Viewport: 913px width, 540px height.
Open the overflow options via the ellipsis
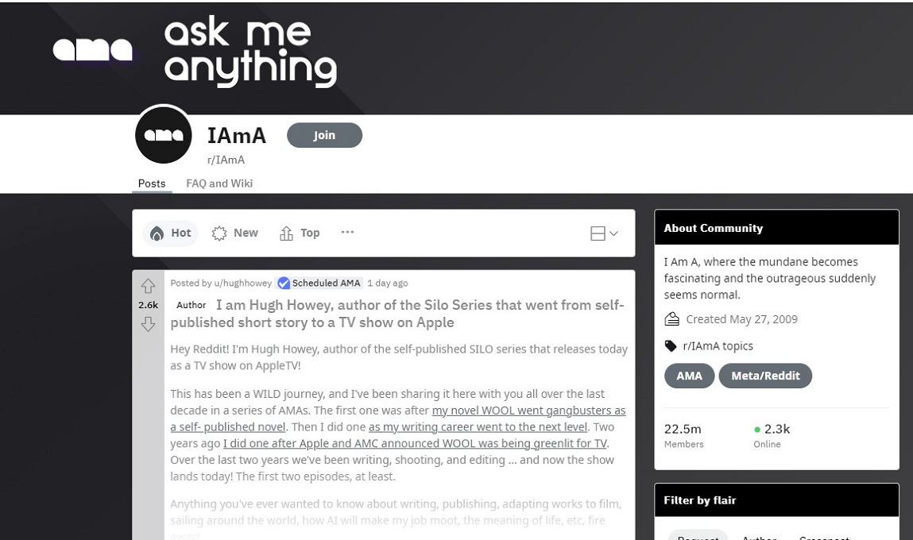point(347,233)
